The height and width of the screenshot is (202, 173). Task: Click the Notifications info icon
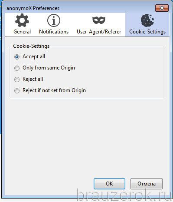54,20
